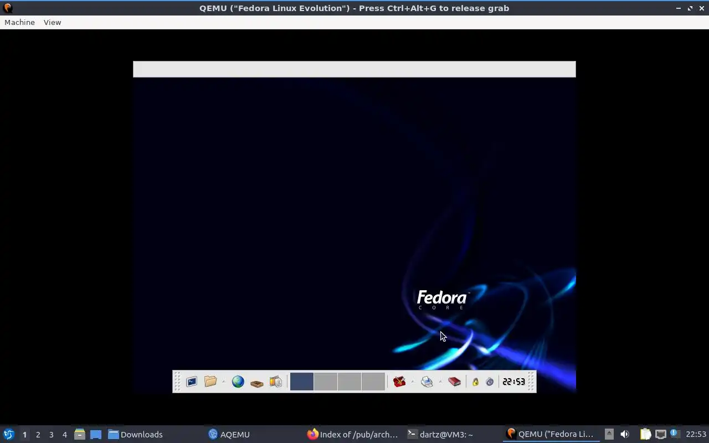
Task: Click the logout power icon in Fedora panel
Action: pos(490,382)
